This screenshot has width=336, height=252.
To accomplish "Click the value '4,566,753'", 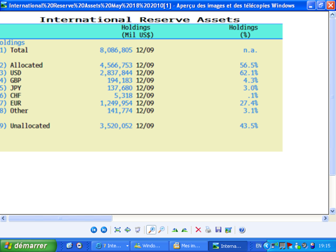I will coord(116,65).
